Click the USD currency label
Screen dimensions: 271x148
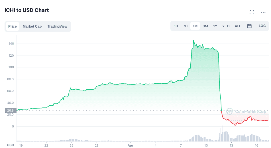[11, 145]
